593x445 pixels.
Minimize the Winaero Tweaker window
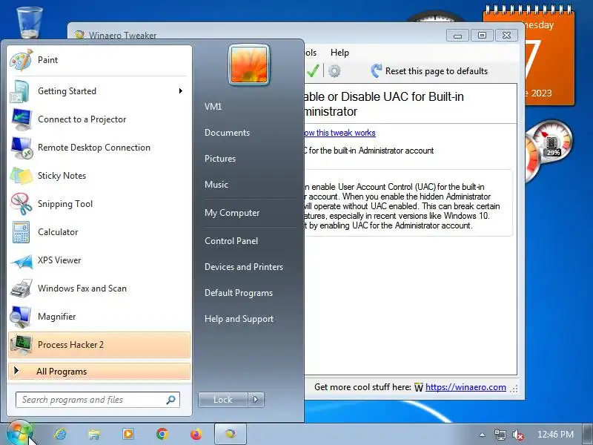click(x=457, y=35)
